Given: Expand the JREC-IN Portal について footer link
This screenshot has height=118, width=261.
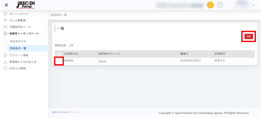Looking at the screenshot, I should tap(65, 112).
